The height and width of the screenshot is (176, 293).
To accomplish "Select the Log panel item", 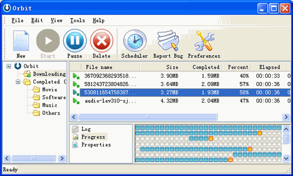I will pyautogui.click(x=86, y=129).
